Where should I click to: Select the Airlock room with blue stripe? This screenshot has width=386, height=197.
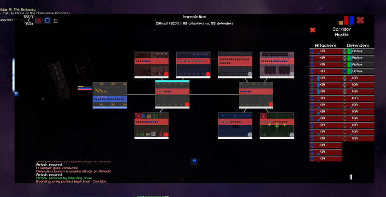110,95
